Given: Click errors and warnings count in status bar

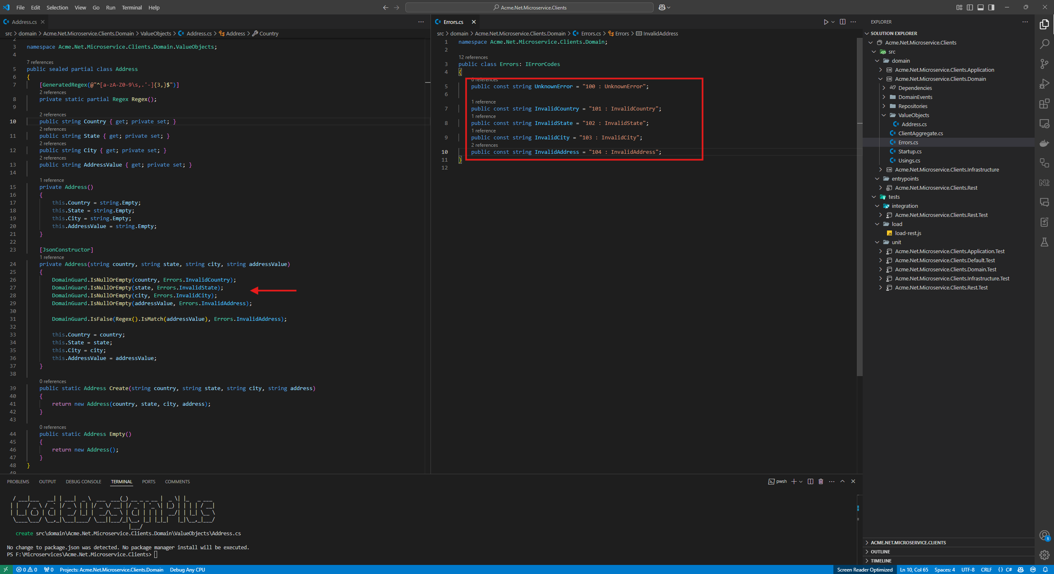Looking at the screenshot, I should 27,569.
